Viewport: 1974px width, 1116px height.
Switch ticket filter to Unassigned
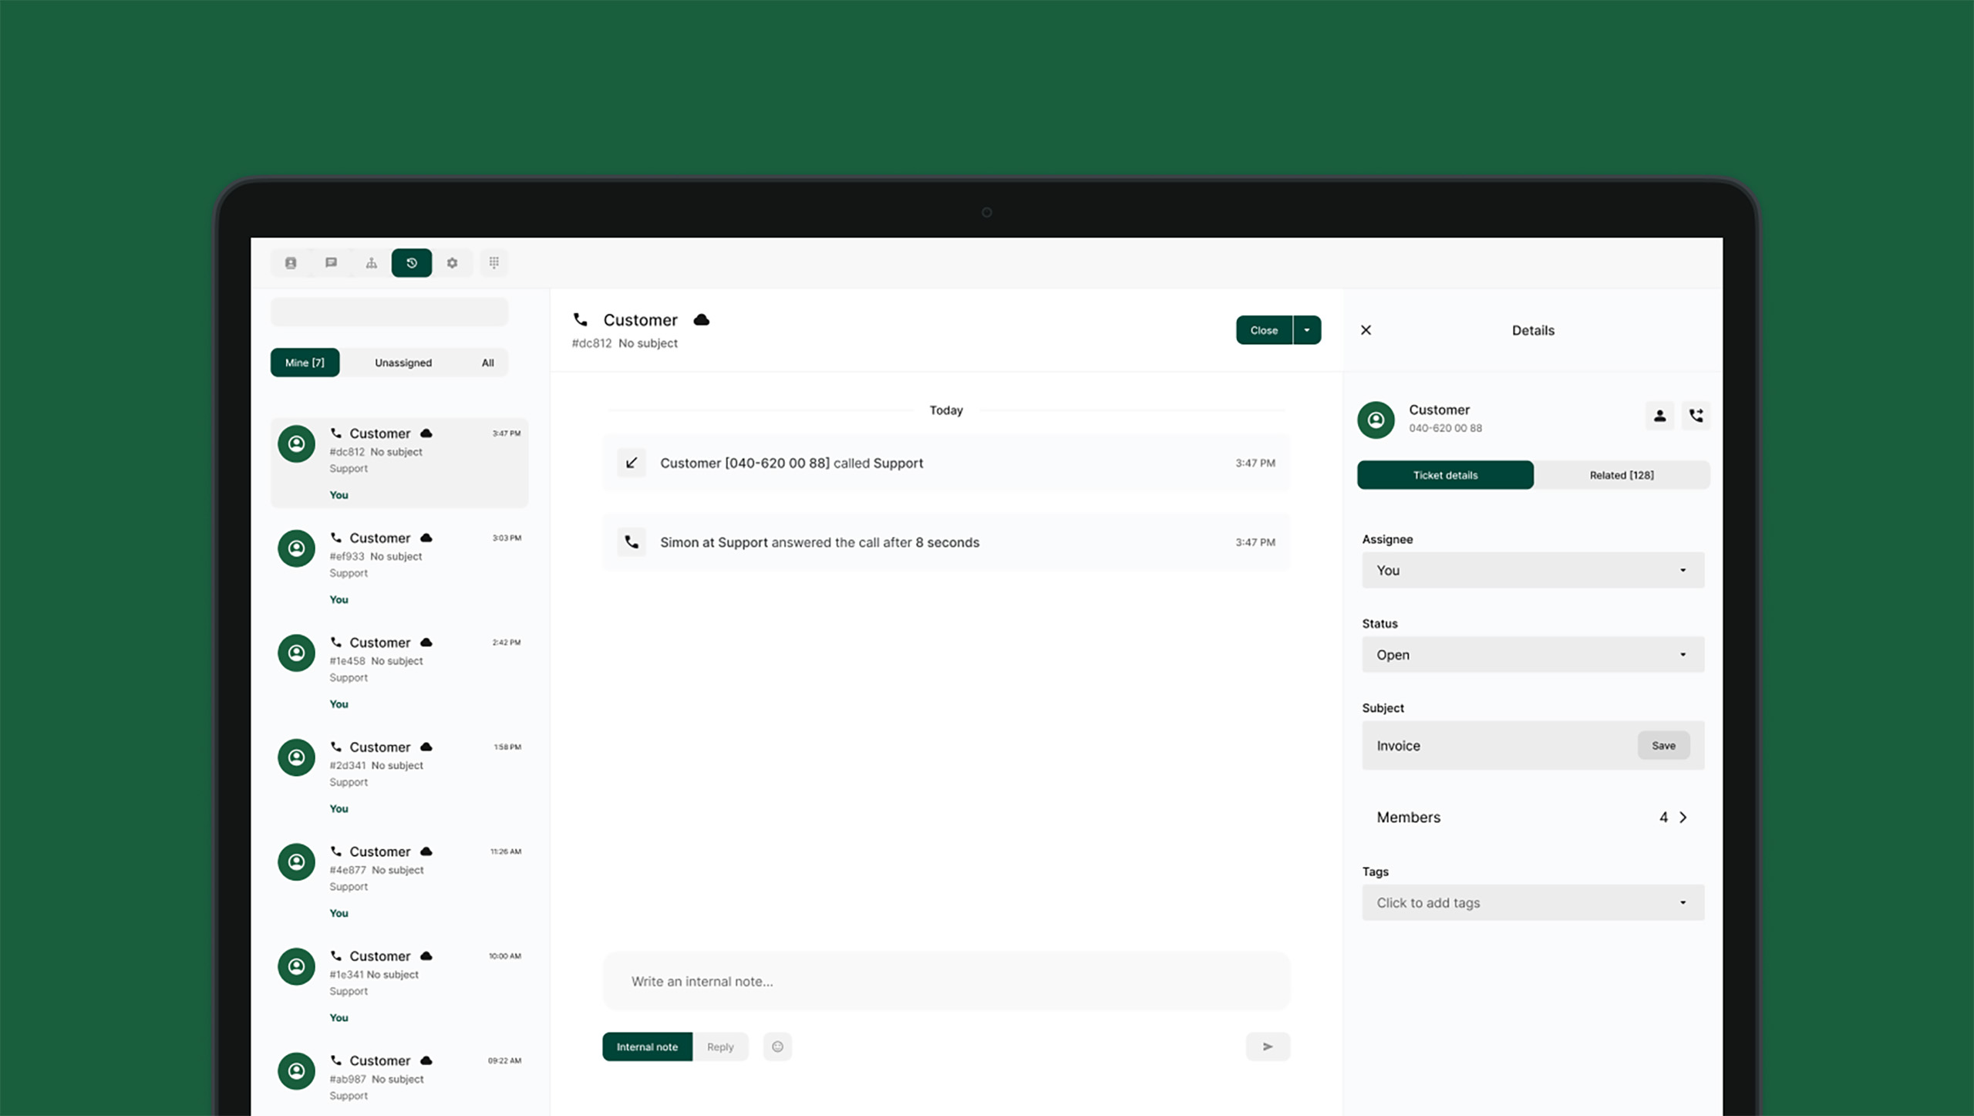pyautogui.click(x=403, y=362)
